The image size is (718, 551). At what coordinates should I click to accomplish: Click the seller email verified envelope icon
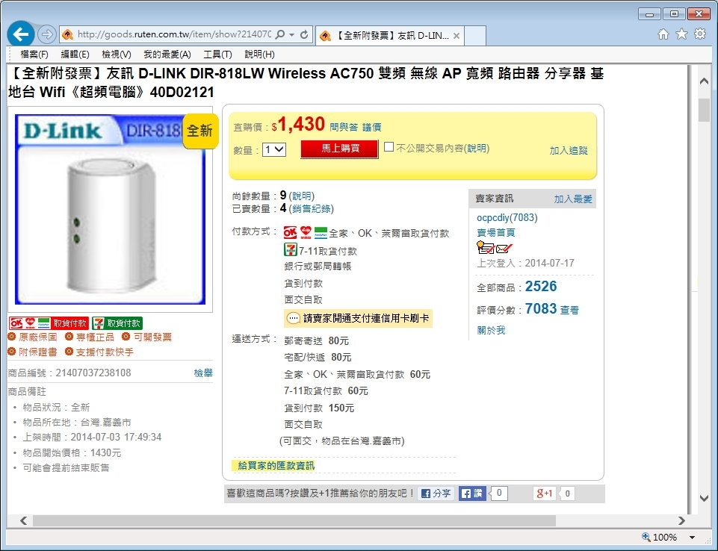click(x=504, y=249)
